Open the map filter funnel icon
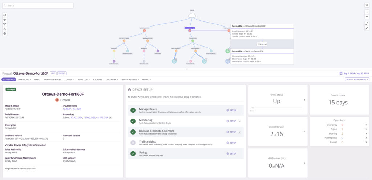This screenshot has width=372, height=180. pyautogui.click(x=5, y=24)
